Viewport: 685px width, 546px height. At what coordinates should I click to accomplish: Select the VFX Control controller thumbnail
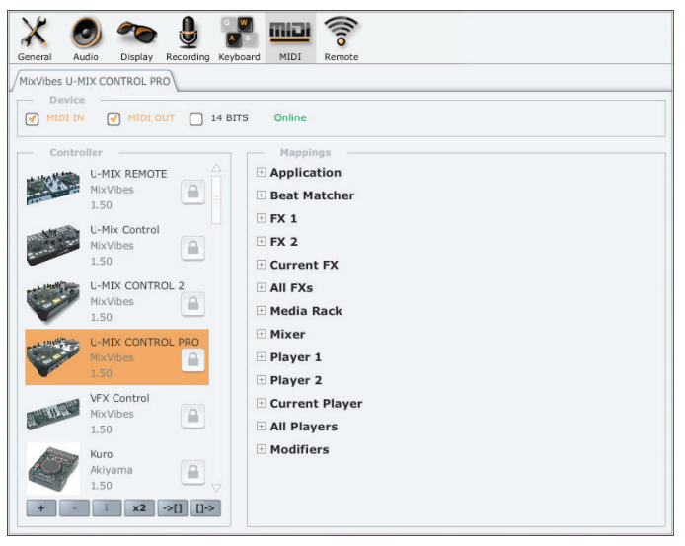pos(53,414)
